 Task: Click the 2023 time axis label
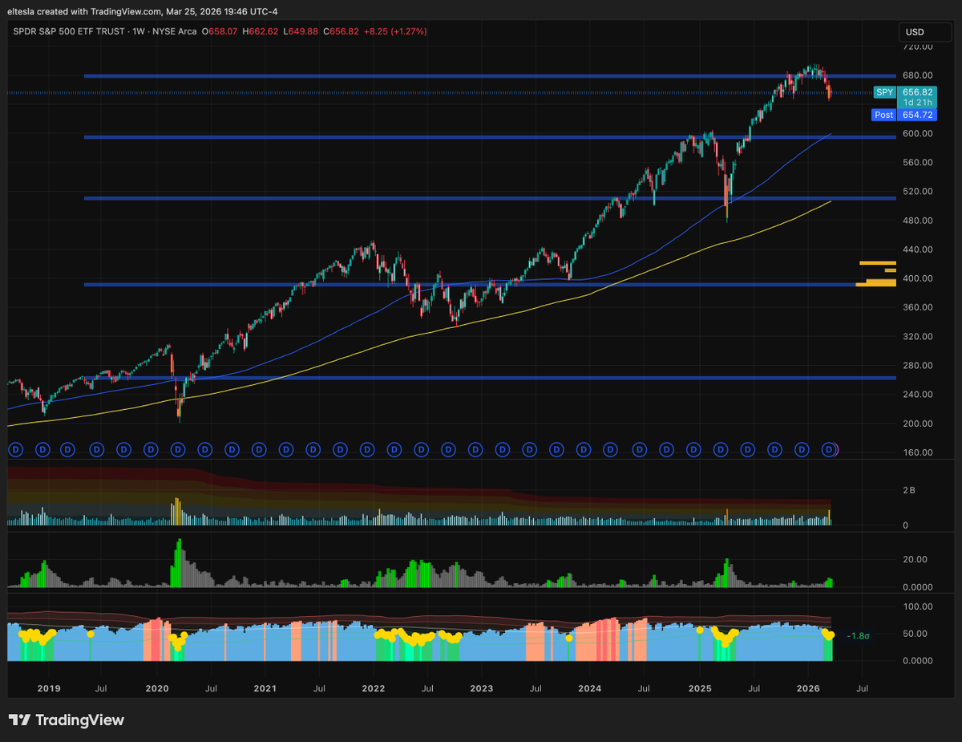point(481,688)
